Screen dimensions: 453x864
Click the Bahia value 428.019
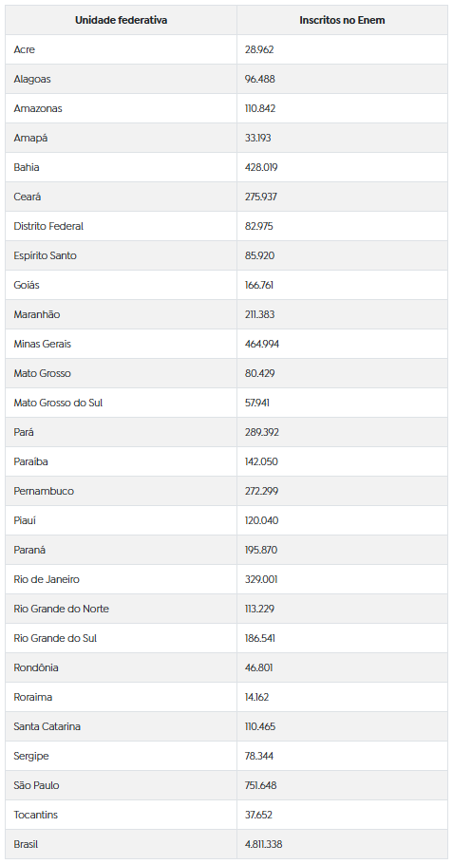[x=261, y=167]
